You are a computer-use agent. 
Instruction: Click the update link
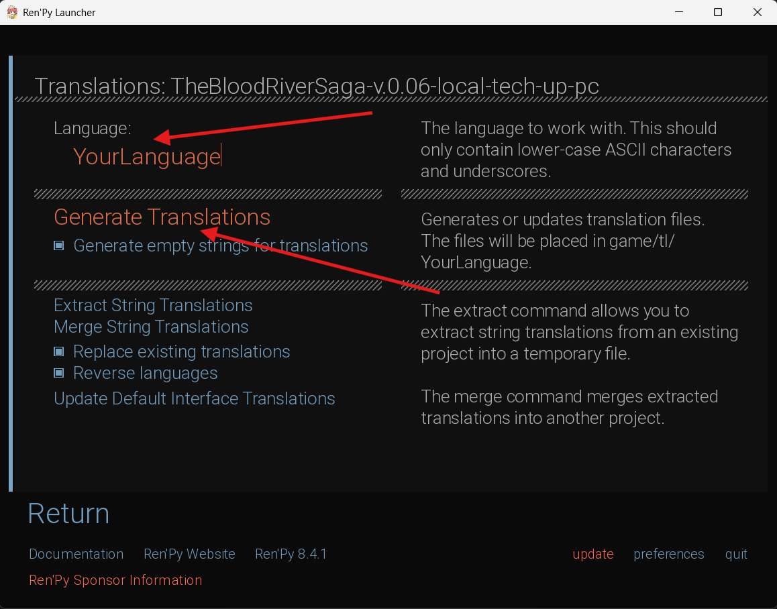(593, 554)
